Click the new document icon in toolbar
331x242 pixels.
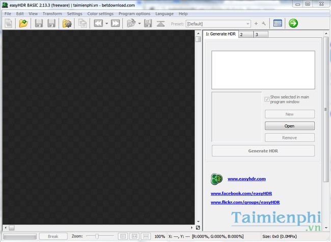[x=8, y=23]
